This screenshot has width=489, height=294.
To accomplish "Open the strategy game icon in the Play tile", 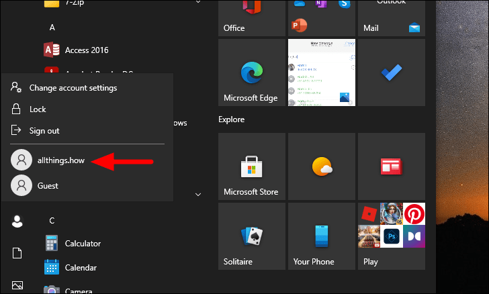I will [x=369, y=236].
